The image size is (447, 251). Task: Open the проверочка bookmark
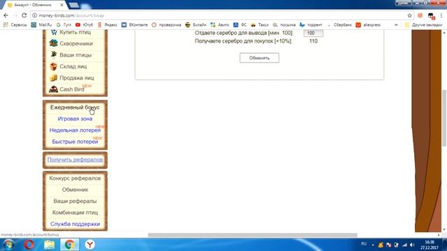[x=166, y=25]
